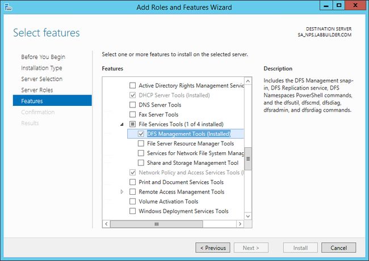Click SA_NPS.LABBUILDER.COM destination server text
Image resolution: width=369 pixels, height=261 pixels.
pos(325,35)
